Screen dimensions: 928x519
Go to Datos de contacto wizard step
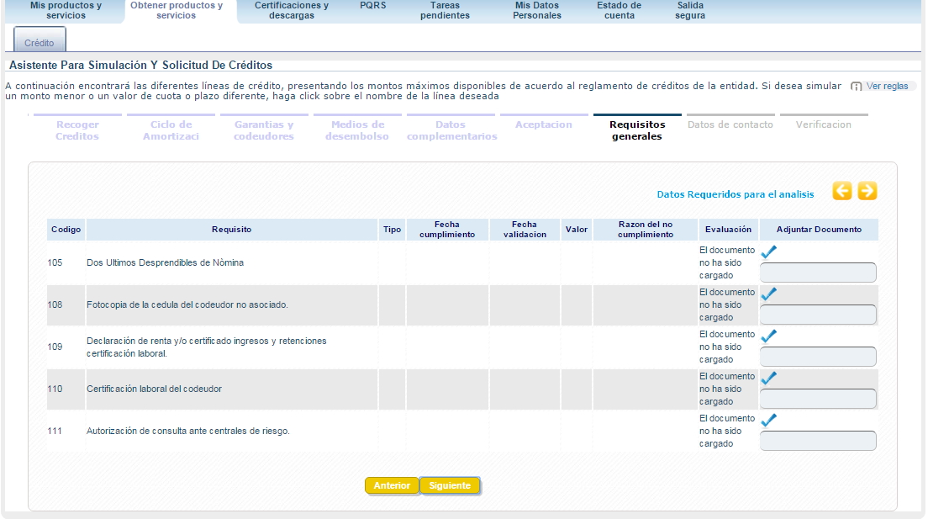point(730,124)
